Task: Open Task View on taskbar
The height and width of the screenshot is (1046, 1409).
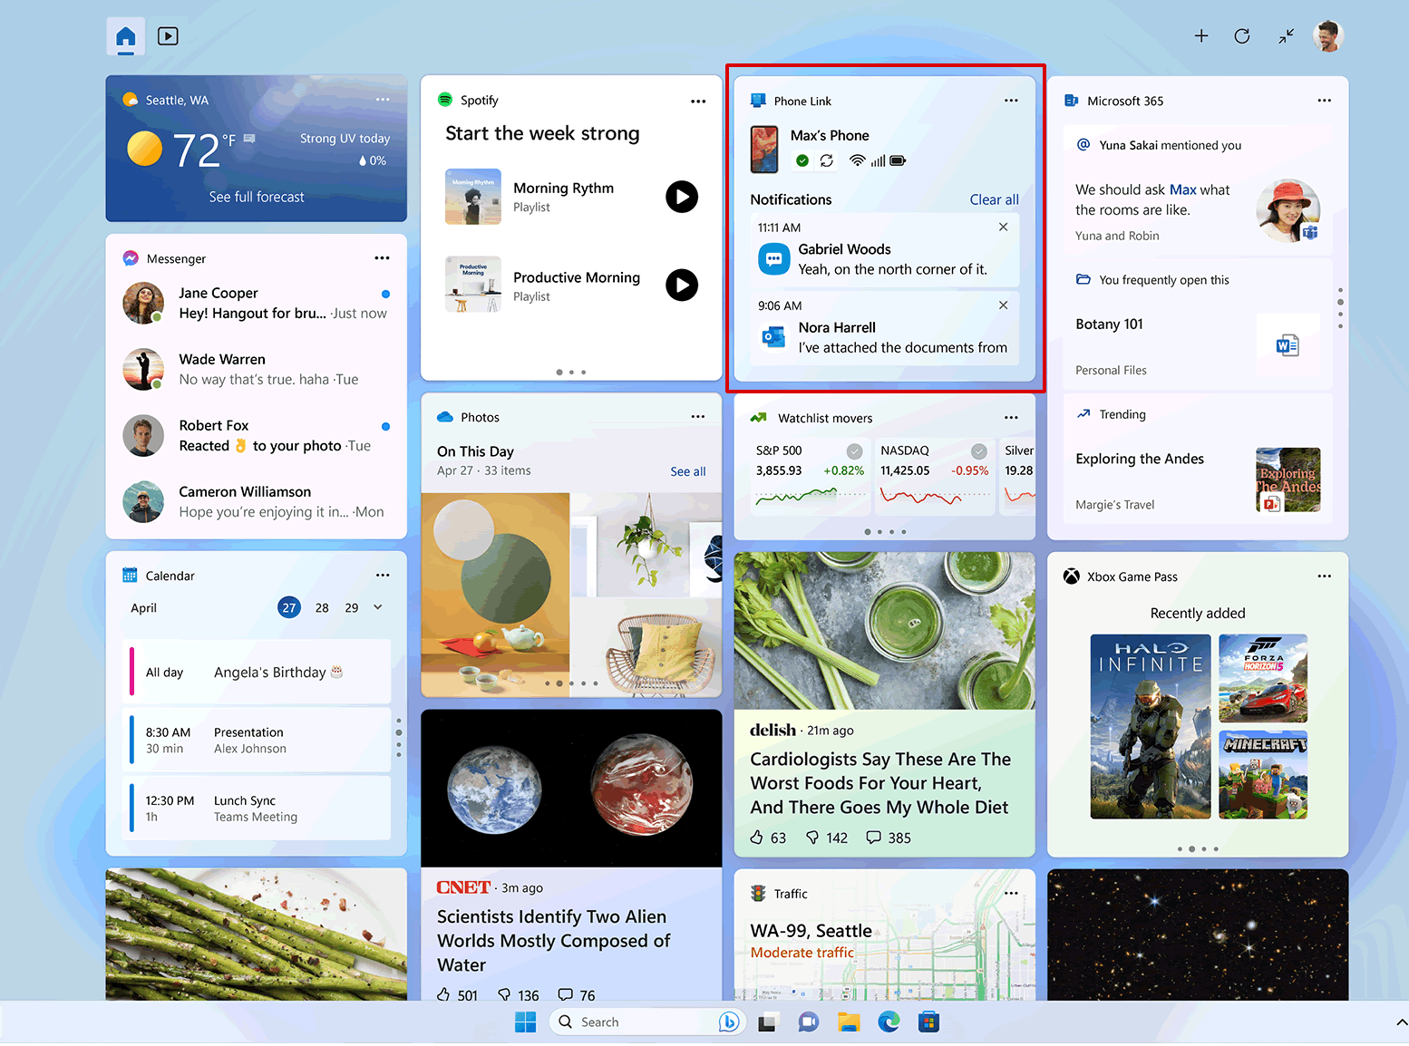Action: pos(768,1022)
